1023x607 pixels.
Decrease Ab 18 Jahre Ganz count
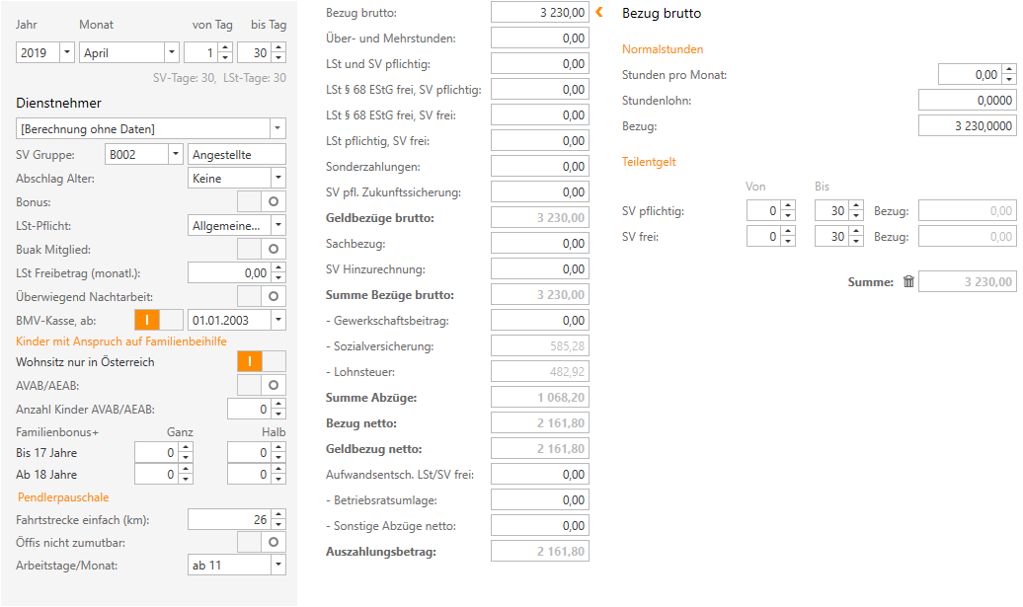tap(186, 480)
